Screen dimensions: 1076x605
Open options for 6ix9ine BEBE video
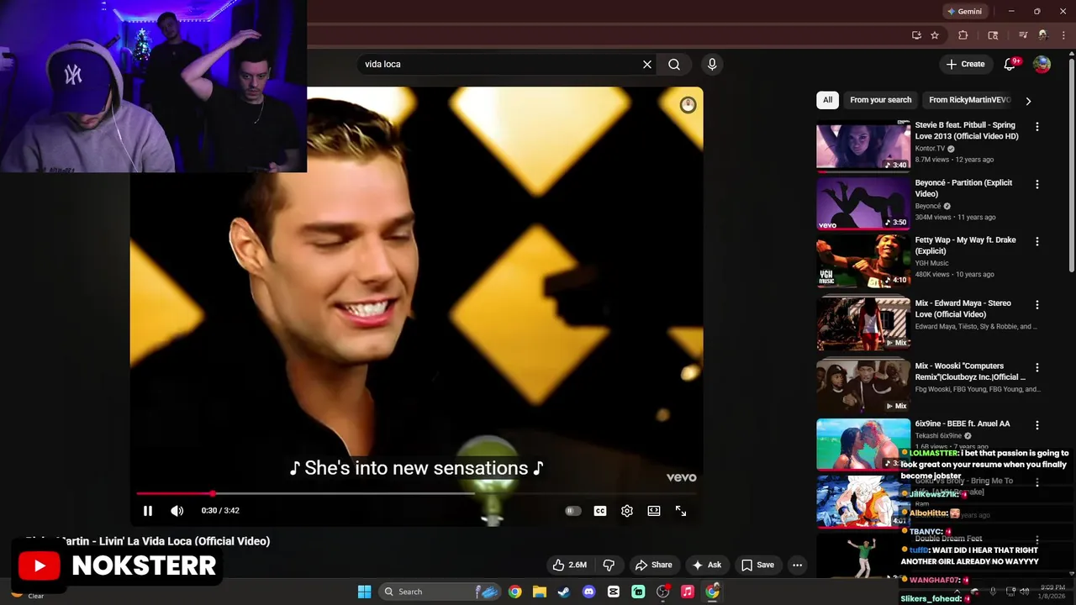pyautogui.click(x=1037, y=425)
